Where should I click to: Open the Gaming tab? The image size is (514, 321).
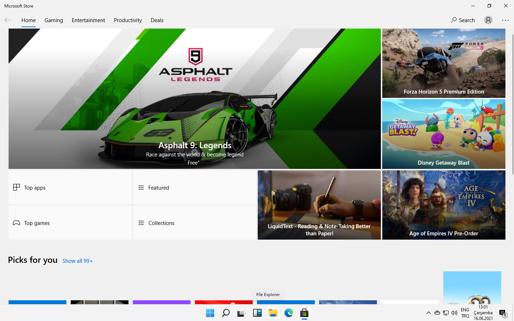[x=54, y=20]
